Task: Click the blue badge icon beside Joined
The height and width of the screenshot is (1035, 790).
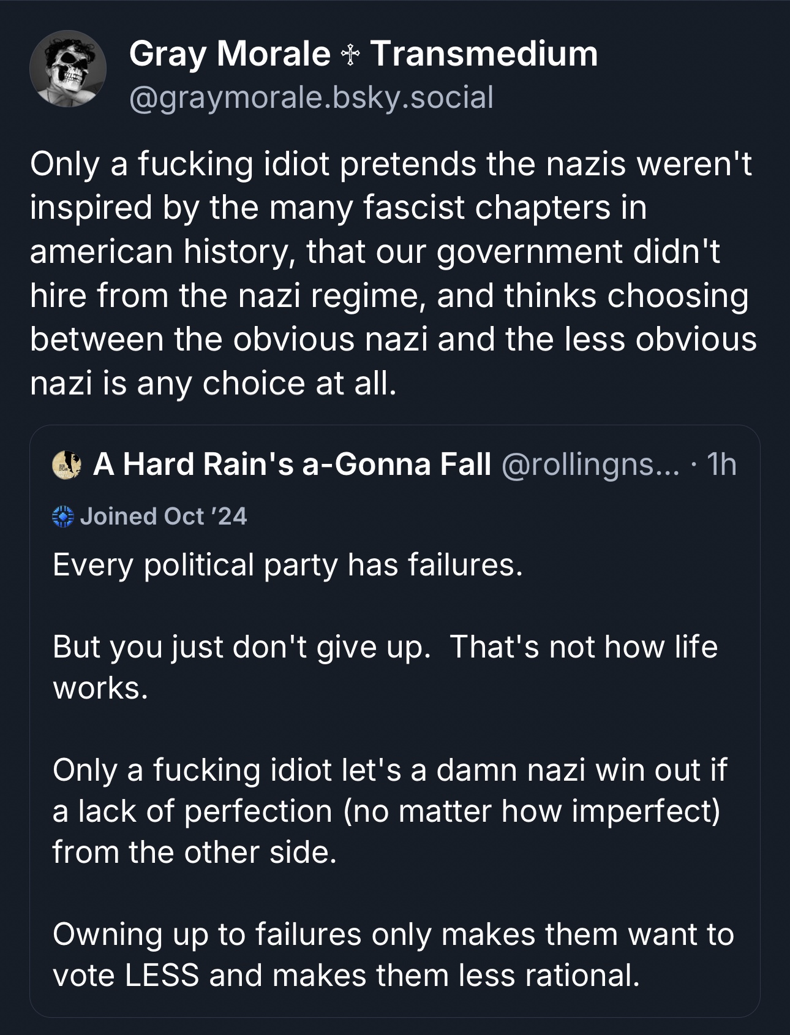Action: coord(63,517)
